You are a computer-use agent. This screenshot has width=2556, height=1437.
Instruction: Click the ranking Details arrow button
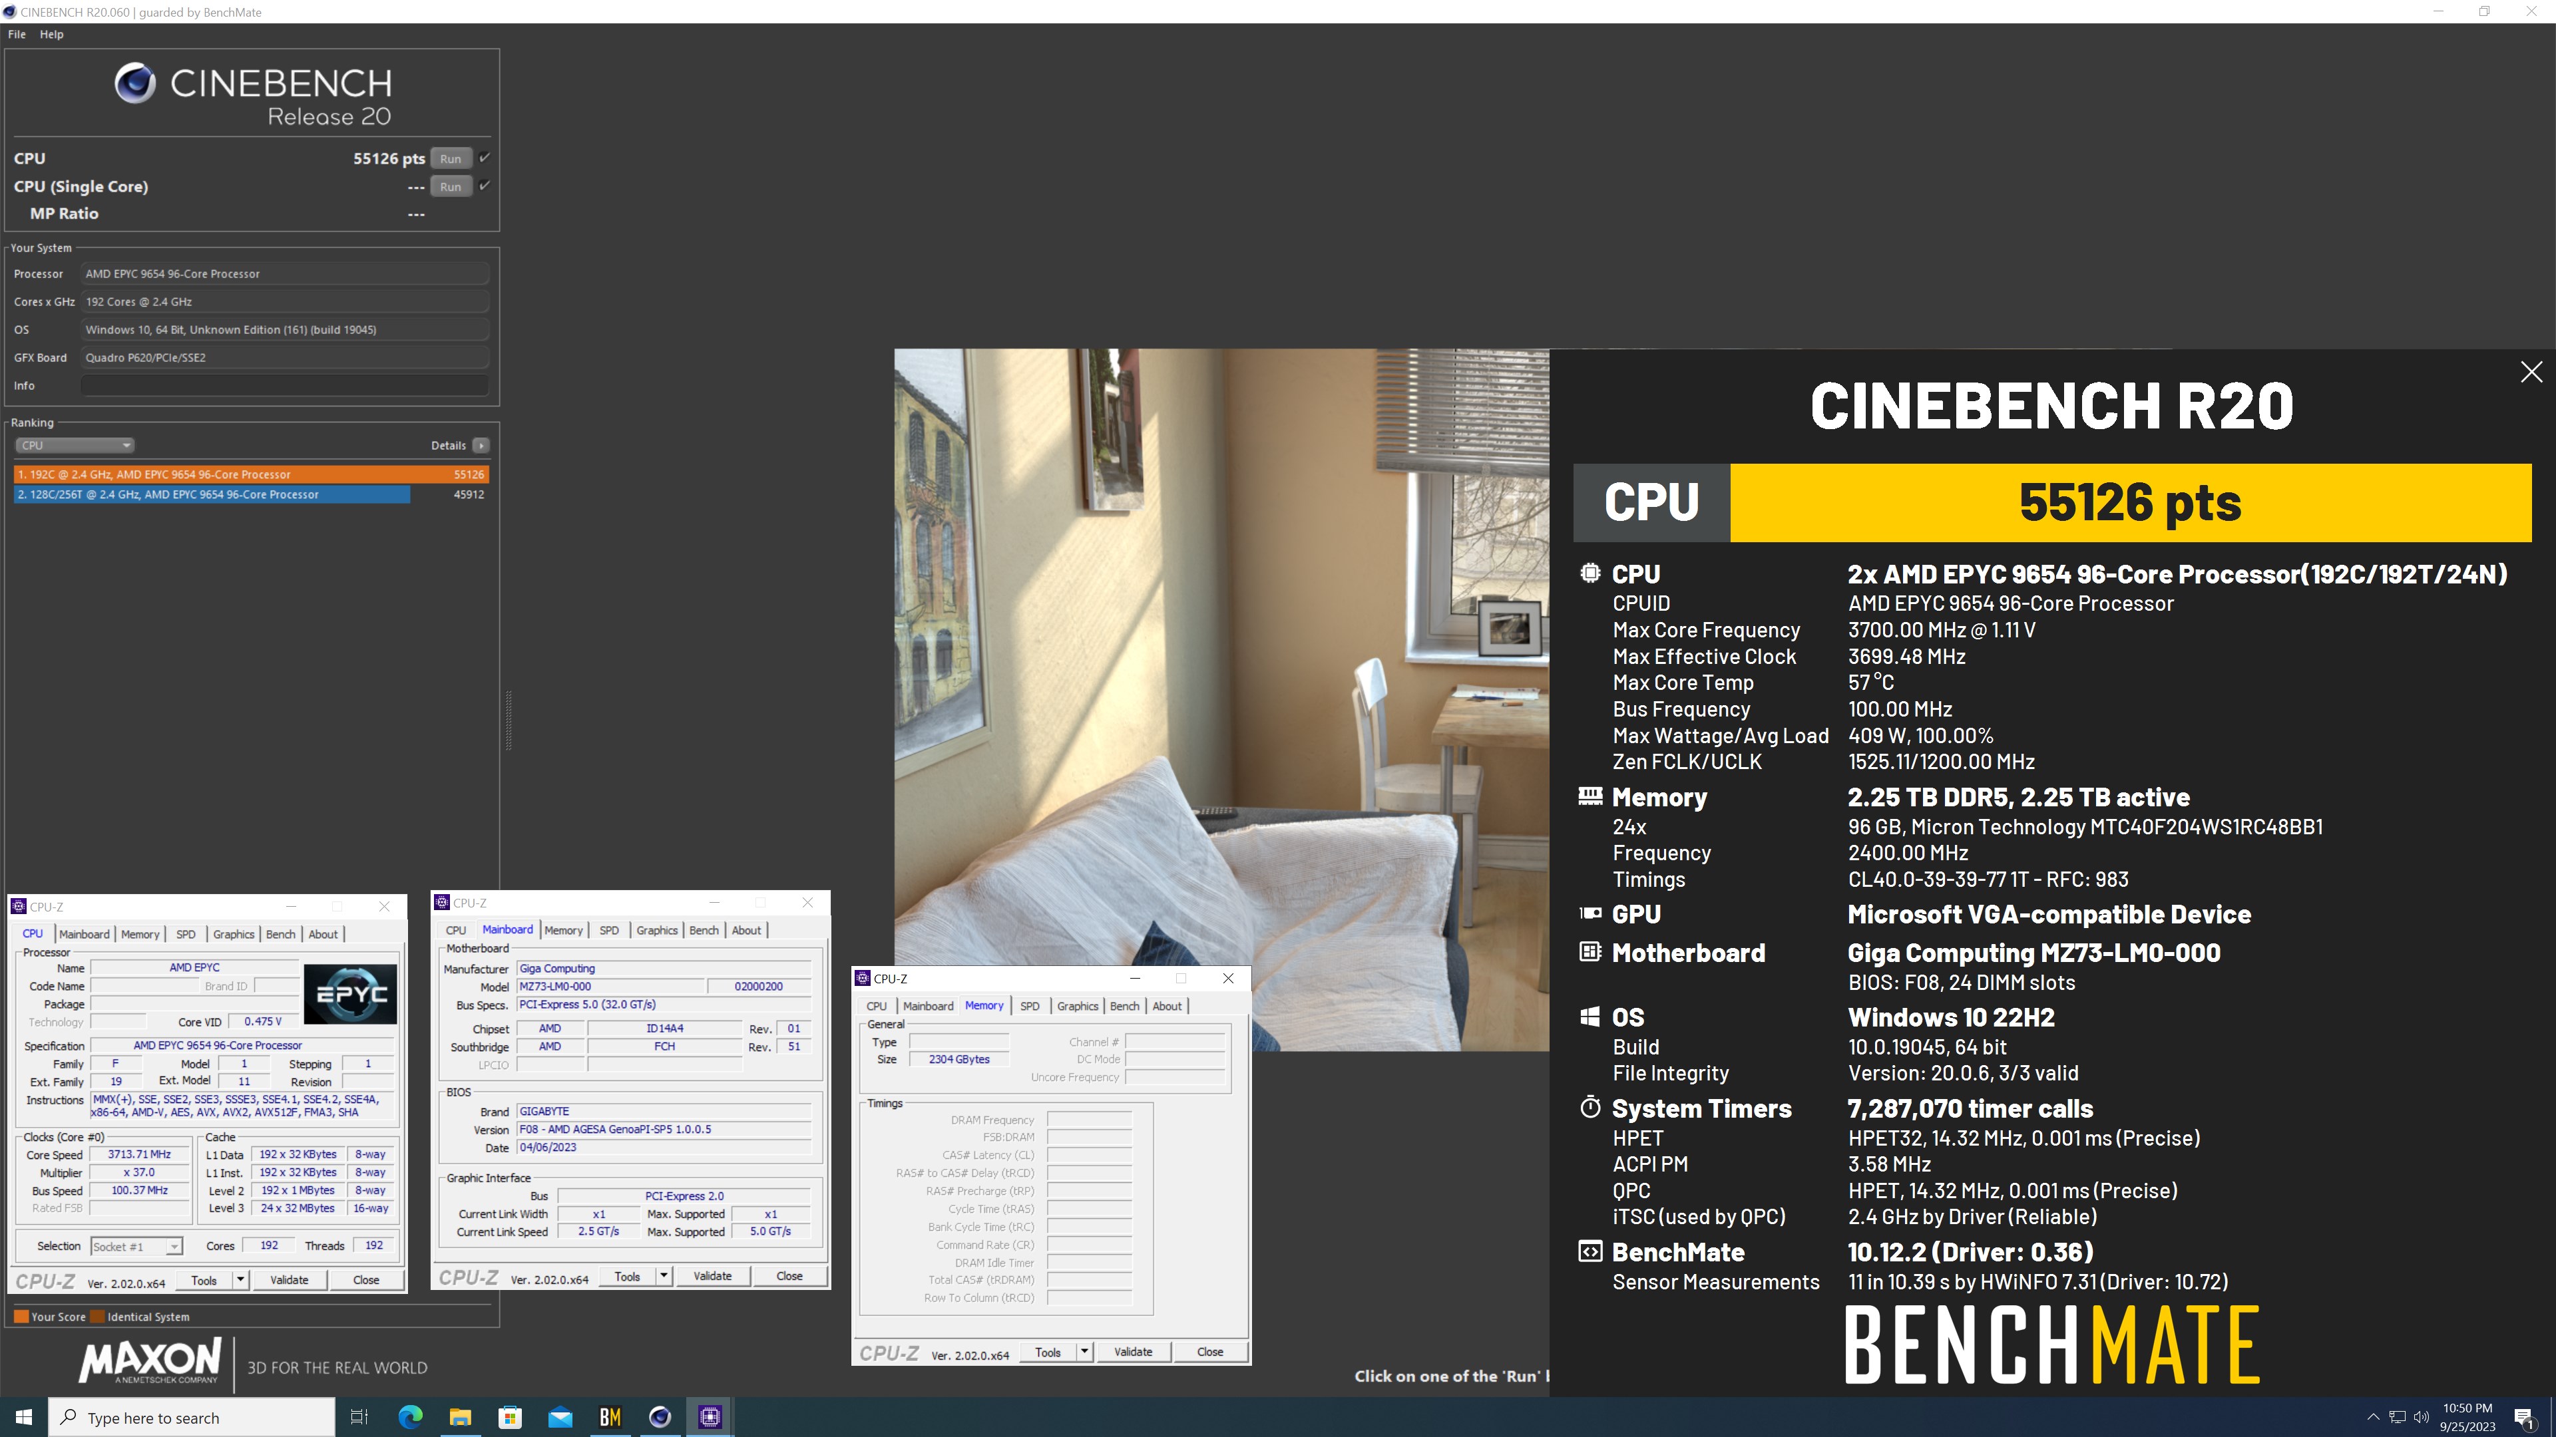click(x=481, y=445)
